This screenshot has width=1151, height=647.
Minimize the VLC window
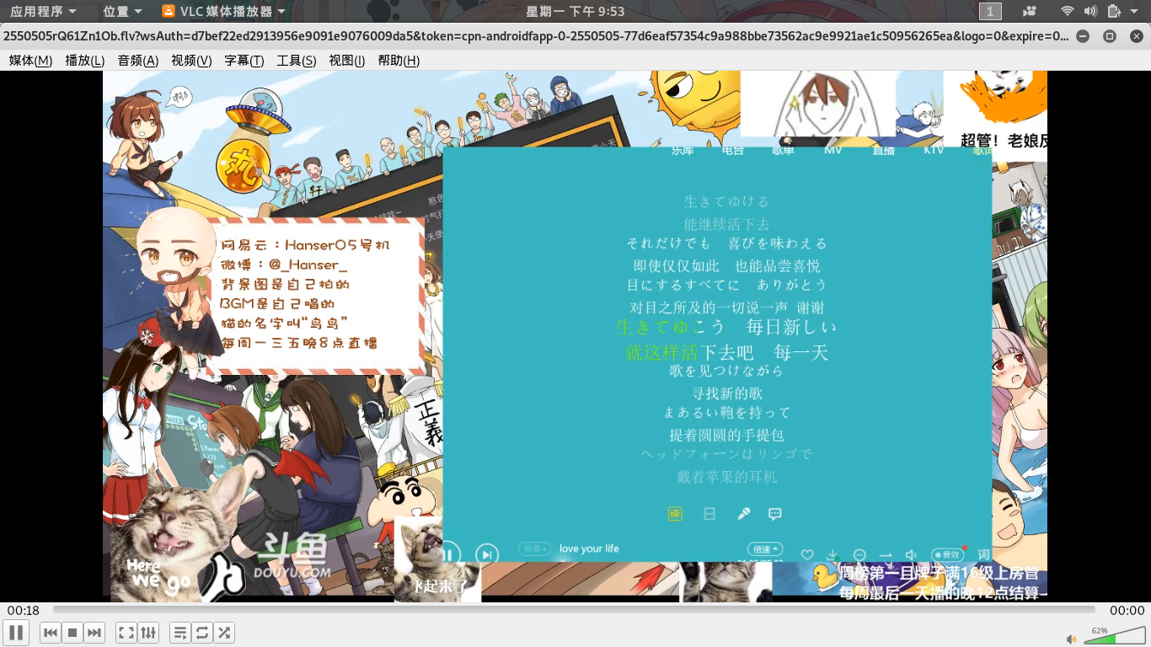pos(1083,36)
